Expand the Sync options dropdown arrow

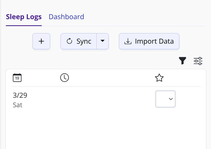(x=103, y=41)
